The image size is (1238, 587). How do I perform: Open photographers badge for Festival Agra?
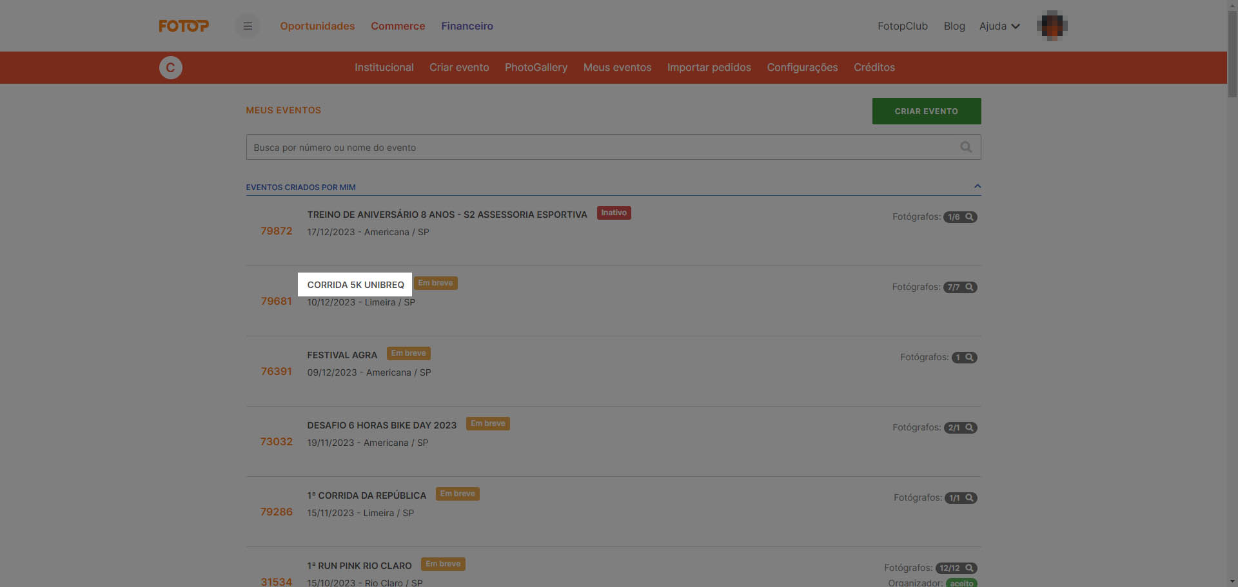[964, 358]
